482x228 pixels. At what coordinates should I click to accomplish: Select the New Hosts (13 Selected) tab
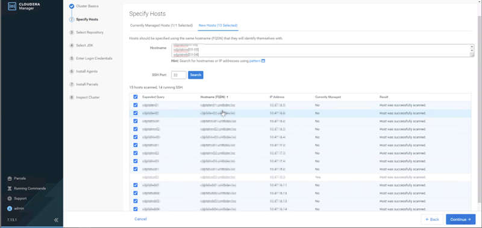click(218, 25)
